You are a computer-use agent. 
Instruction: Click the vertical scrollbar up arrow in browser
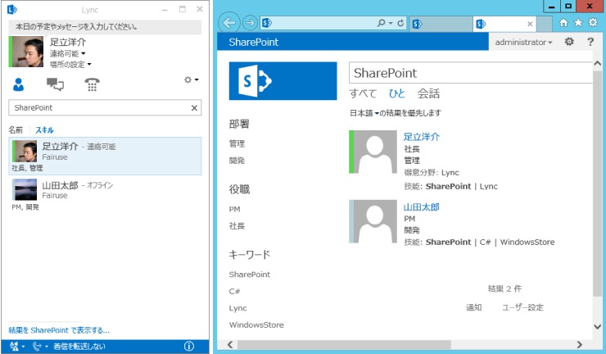(x=598, y=63)
